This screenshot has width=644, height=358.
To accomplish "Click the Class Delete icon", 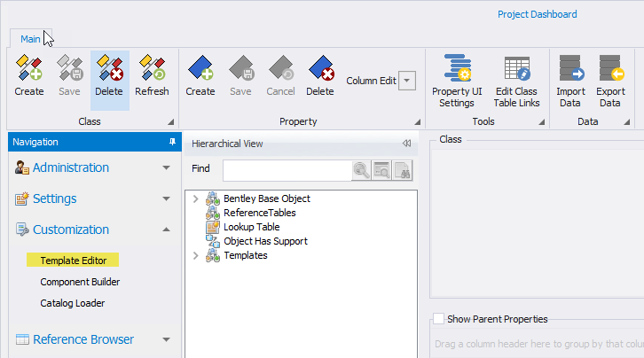I will coord(109,67).
